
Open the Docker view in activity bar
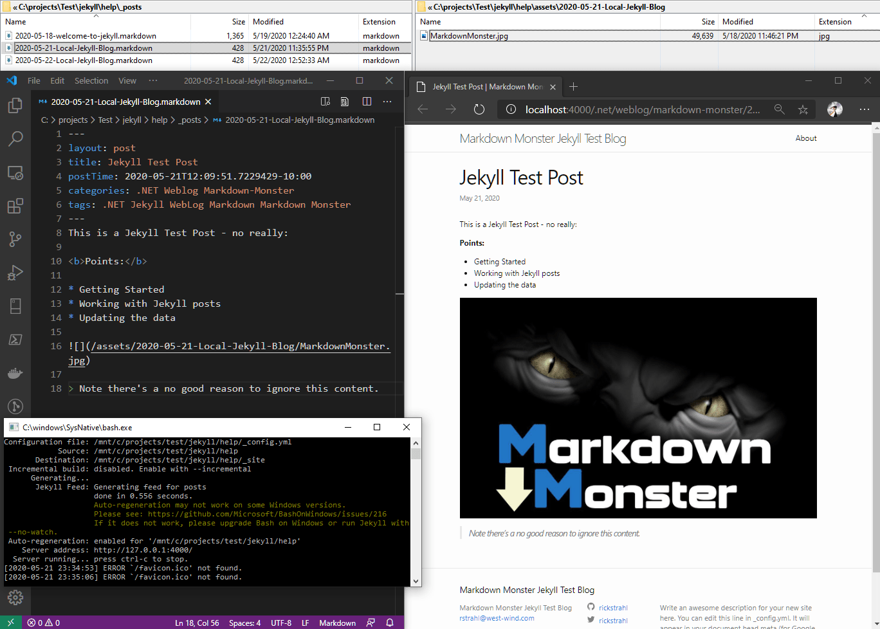tap(15, 373)
